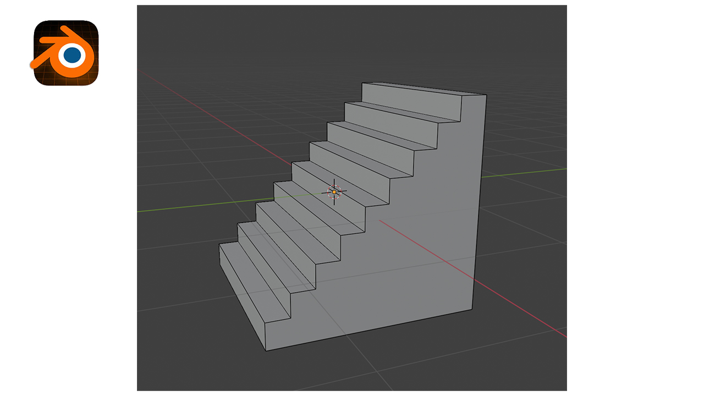
Task: Click the grid floor in the viewport's lower-left corner
Action: pos(176,358)
